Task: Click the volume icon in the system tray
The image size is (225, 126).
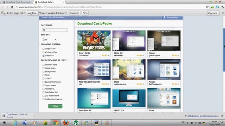Action: tap(192, 123)
